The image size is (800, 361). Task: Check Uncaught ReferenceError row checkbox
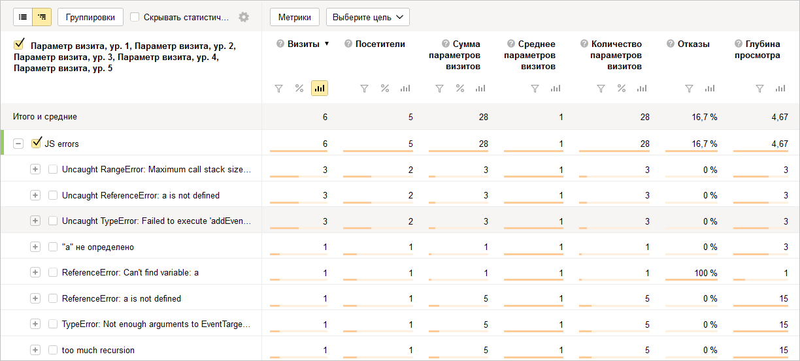53,195
